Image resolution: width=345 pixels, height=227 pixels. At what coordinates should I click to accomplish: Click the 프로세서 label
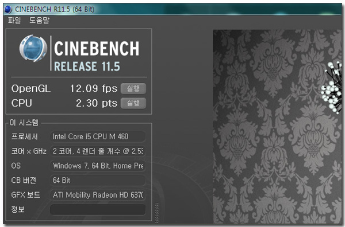tap(24, 136)
